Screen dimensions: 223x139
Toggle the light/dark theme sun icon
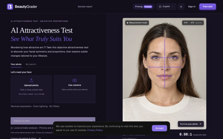point(181,7)
